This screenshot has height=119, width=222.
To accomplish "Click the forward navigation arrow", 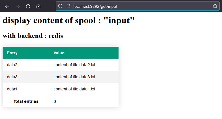I will pos(18,6).
